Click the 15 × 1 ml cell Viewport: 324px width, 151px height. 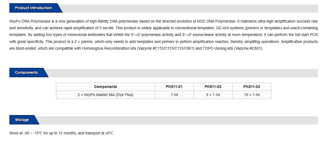pyautogui.click(x=252, y=95)
